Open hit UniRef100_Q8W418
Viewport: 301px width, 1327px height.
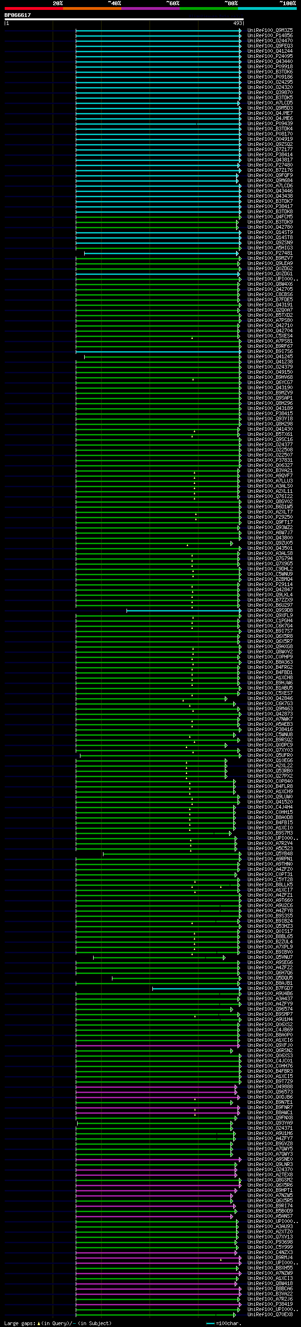point(270,1283)
